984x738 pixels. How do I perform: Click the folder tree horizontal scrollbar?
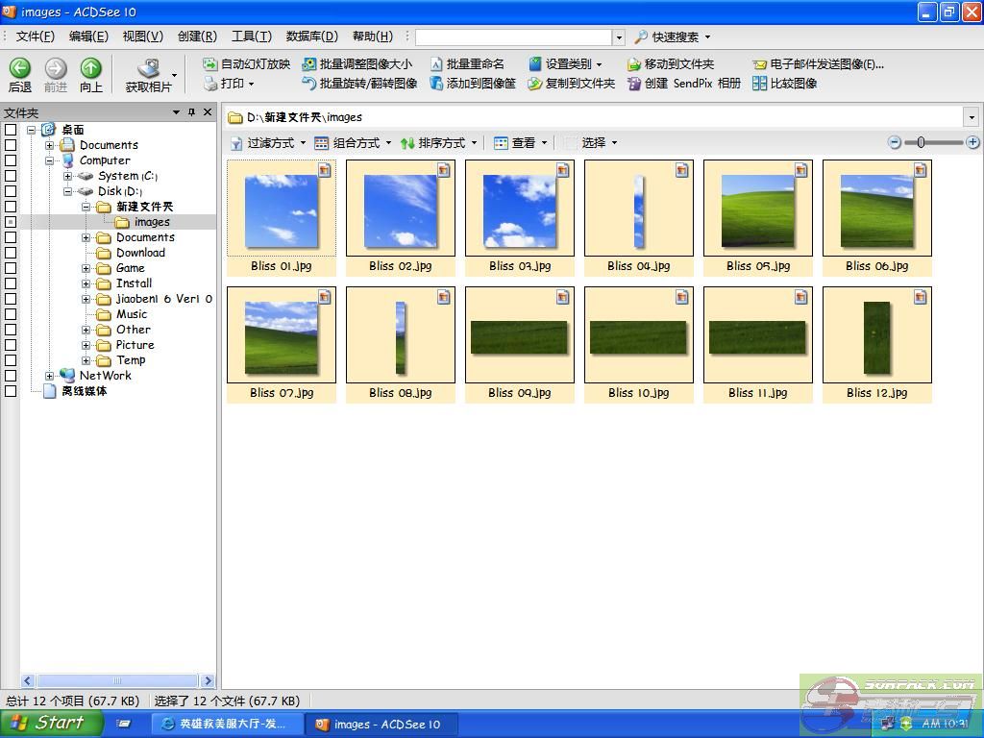(x=118, y=680)
